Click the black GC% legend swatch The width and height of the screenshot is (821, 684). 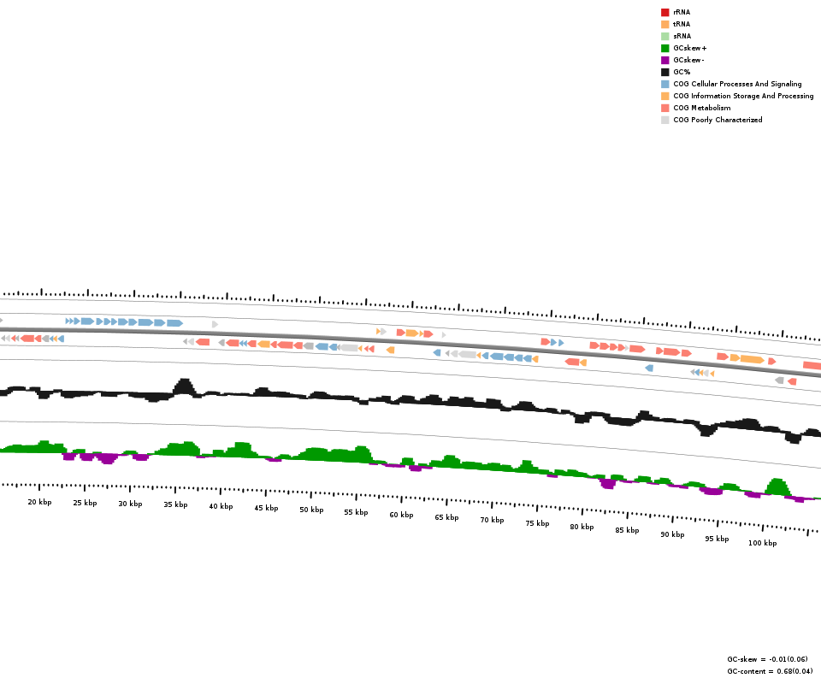click(x=664, y=72)
